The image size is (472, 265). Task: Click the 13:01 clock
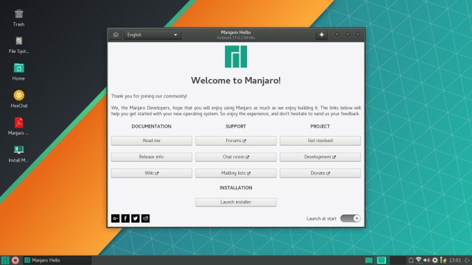(x=455, y=260)
